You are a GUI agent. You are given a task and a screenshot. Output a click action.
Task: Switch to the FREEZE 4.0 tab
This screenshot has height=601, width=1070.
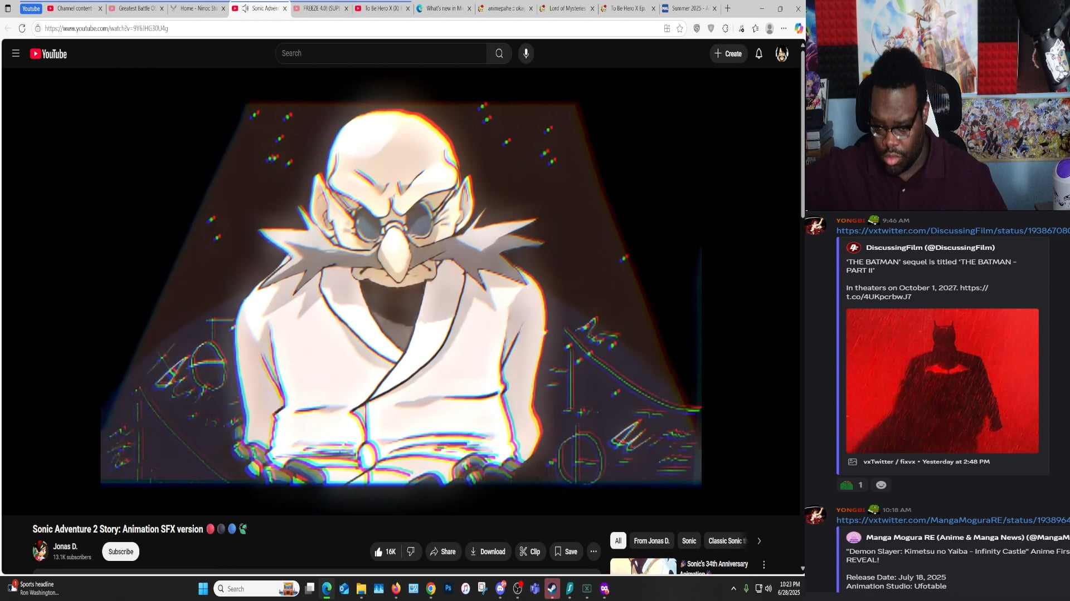[320, 8]
